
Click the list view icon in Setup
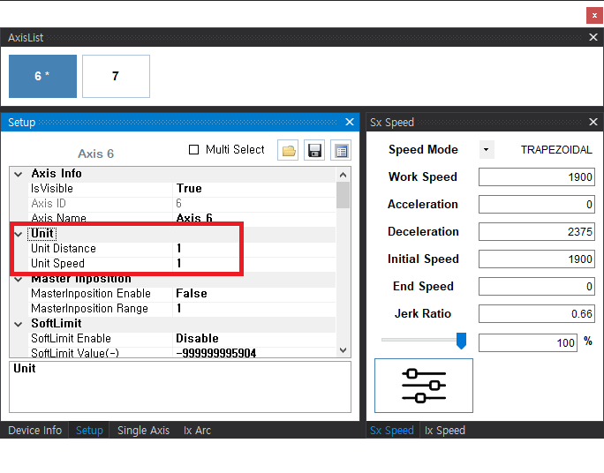341,151
